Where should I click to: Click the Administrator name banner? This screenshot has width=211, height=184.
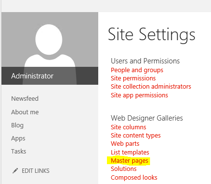click(x=50, y=76)
